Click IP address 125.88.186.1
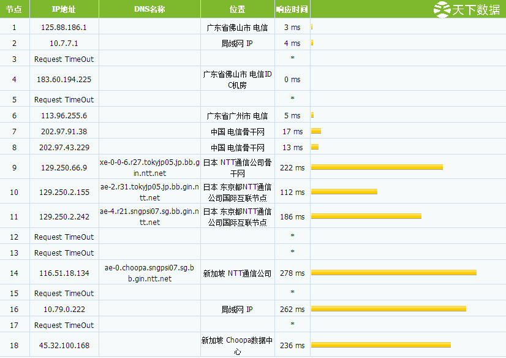Viewport: 506px width, 358px height. [x=64, y=28]
